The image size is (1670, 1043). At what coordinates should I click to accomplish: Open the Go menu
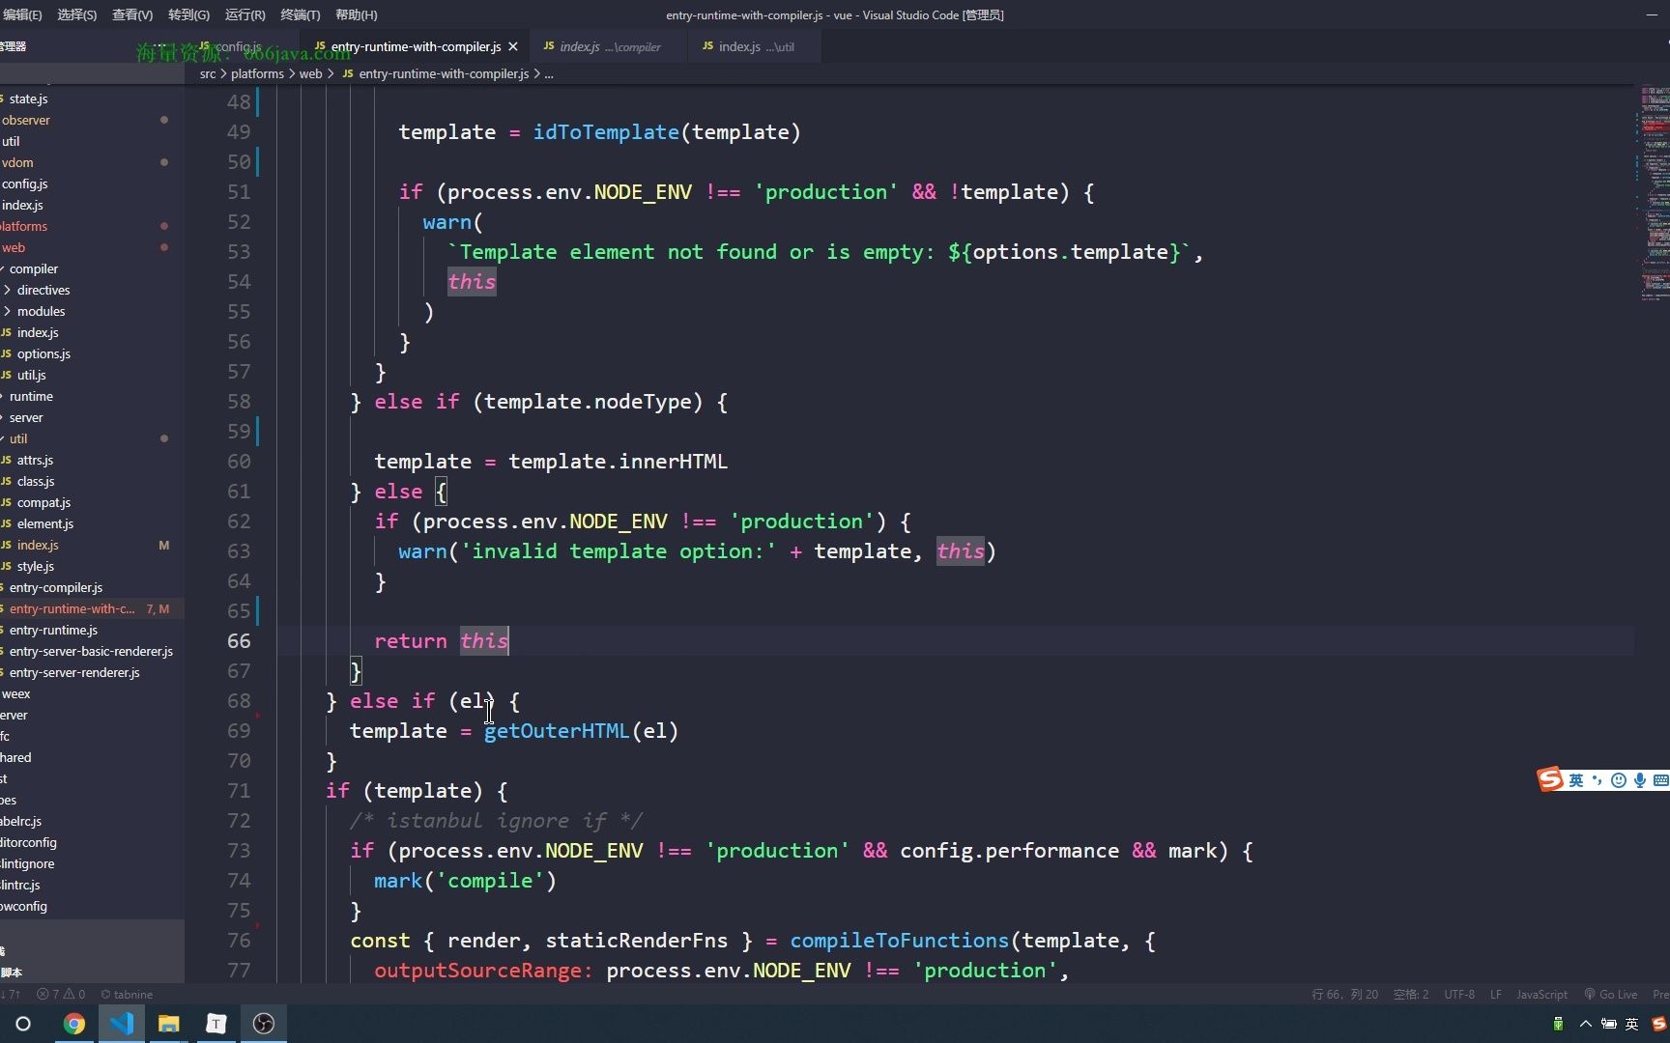[x=188, y=14]
